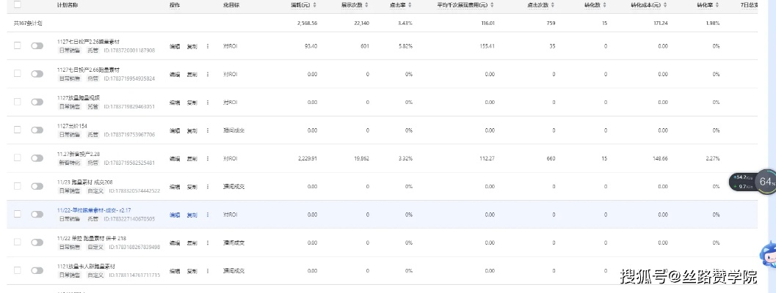Edit plan 1127七日投产2.26跑量素材 via 编辑
This screenshot has height=293, width=776.
[175, 46]
